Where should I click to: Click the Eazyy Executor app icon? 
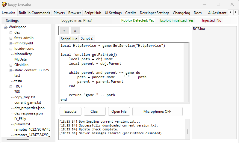tap(4, 4)
